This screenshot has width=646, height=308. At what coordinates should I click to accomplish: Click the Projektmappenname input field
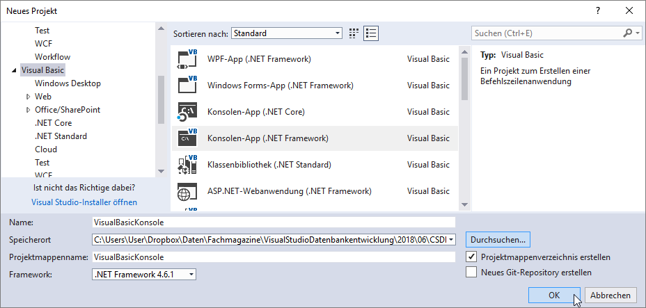[274, 257]
